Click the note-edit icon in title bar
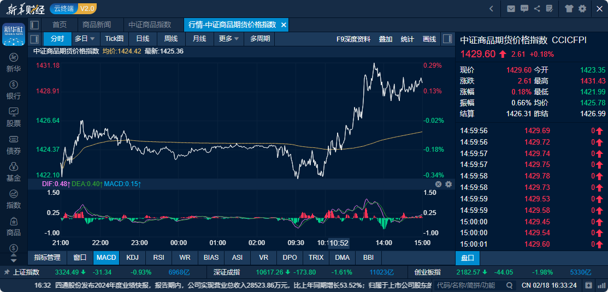 pyautogui.click(x=551, y=9)
